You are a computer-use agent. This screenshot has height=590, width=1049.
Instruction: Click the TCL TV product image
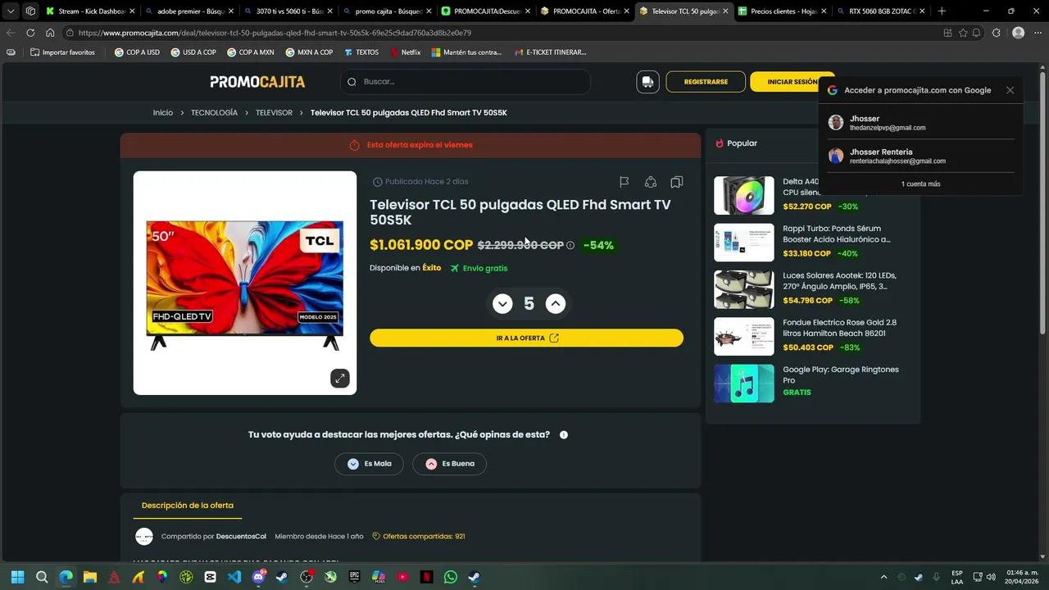pos(245,283)
